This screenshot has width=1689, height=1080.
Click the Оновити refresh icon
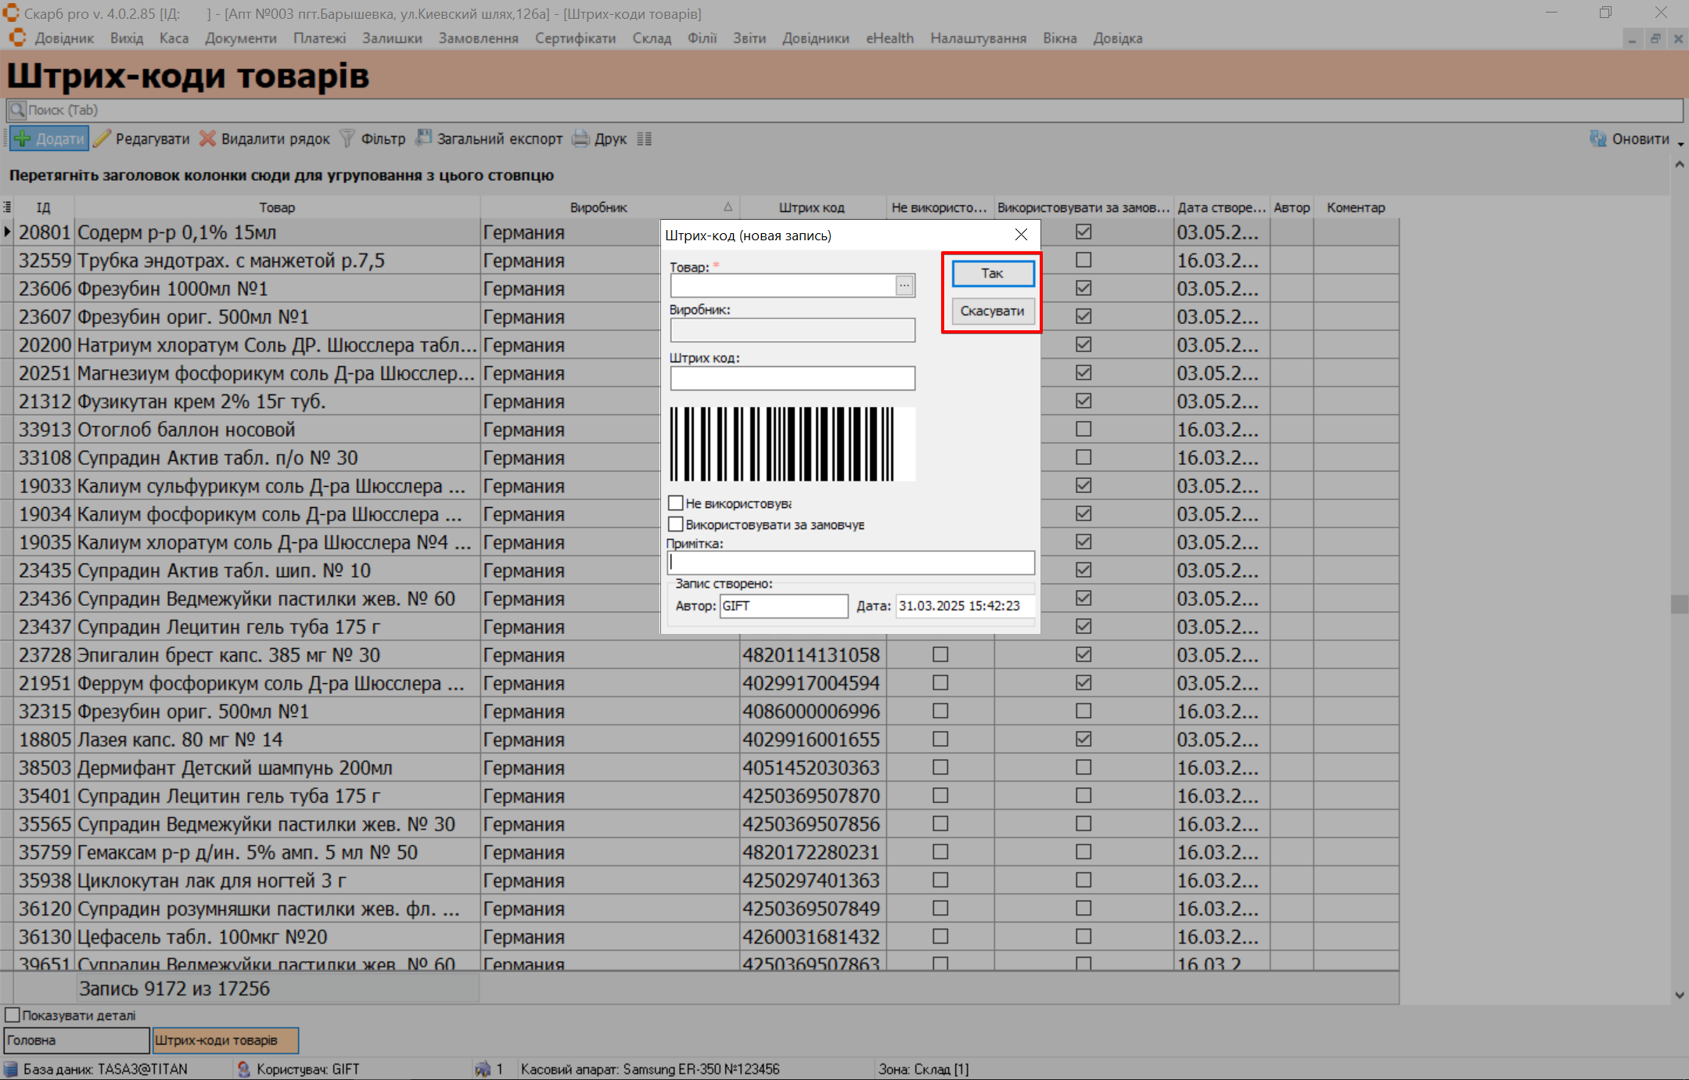pyautogui.click(x=1597, y=139)
